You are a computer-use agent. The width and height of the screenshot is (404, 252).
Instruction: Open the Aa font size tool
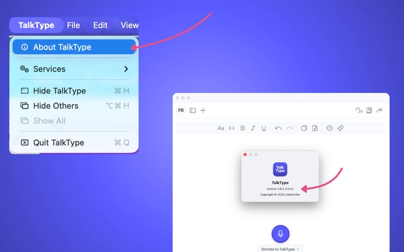[x=221, y=128]
